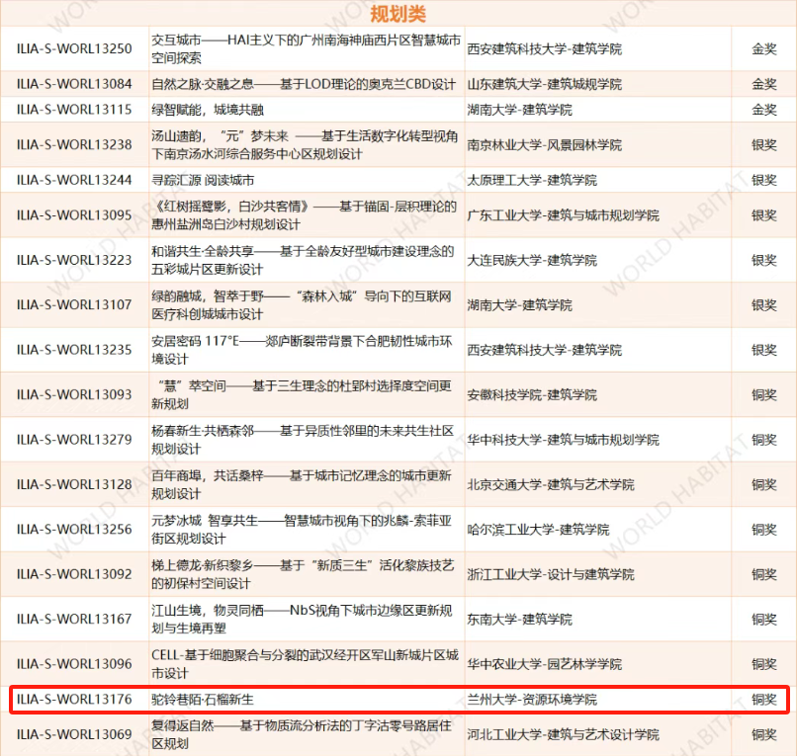This screenshot has width=797, height=756.
Task: Click project title 自然之脉·交融之息
Action: (x=304, y=84)
